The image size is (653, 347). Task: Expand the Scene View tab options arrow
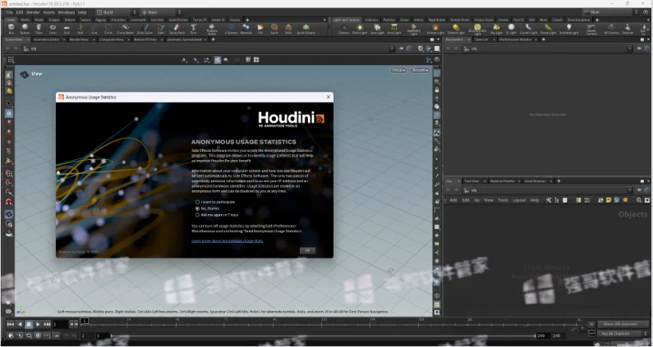click(x=28, y=39)
